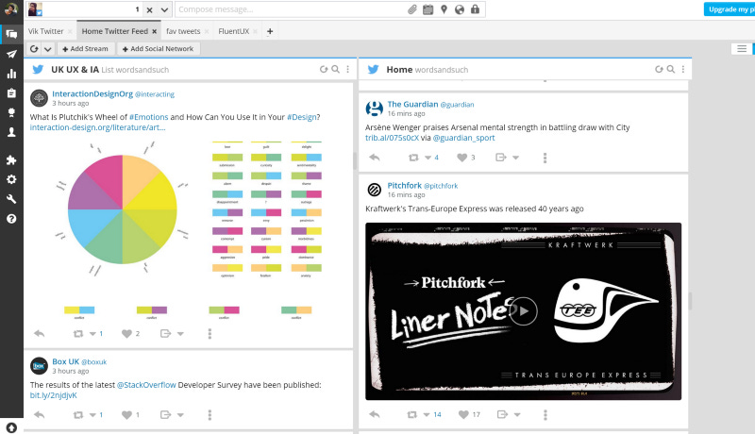Image resolution: width=755 pixels, height=434 pixels.
Task: Switch to the fav tweets tab
Action: click(x=183, y=31)
